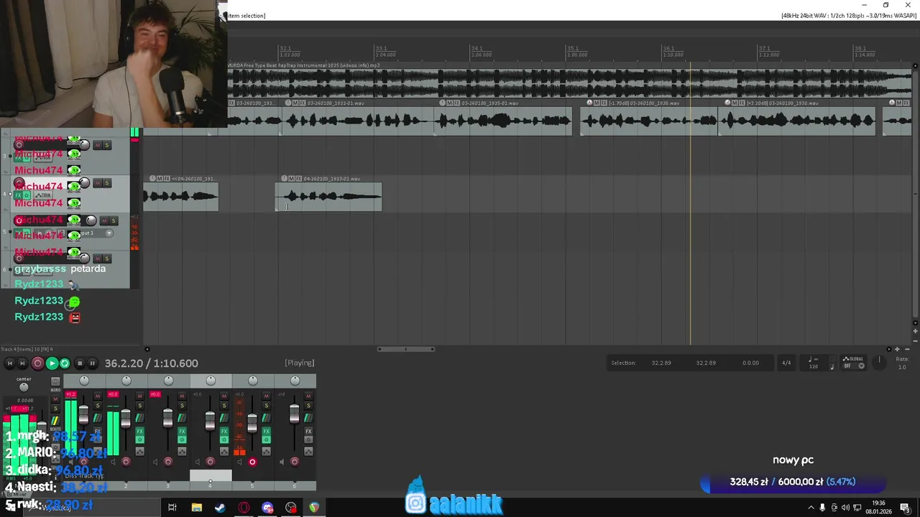Viewport: 920px width, 517px height.
Task: Open the envelope button on mixer channel 3
Action: pos(182,452)
